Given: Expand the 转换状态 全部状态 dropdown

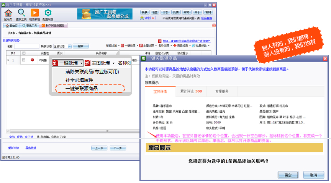Looking at the screenshot, I should (70, 46).
